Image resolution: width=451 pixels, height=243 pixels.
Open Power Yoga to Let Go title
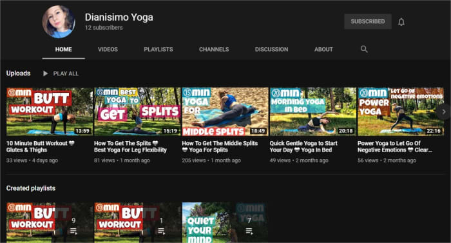pyautogui.click(x=394, y=146)
